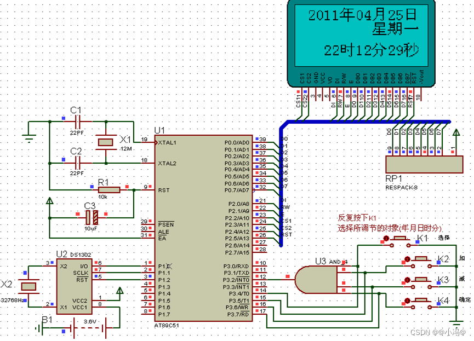Click the P3.7/RD pin label
The width and height of the screenshot is (474, 341).
[x=238, y=315]
